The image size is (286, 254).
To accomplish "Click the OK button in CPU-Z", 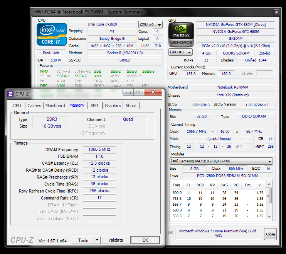I will pos(145,240).
